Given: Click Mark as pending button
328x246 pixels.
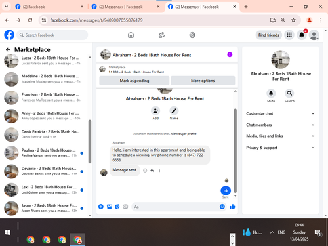Looking at the screenshot, I should point(134,81).
